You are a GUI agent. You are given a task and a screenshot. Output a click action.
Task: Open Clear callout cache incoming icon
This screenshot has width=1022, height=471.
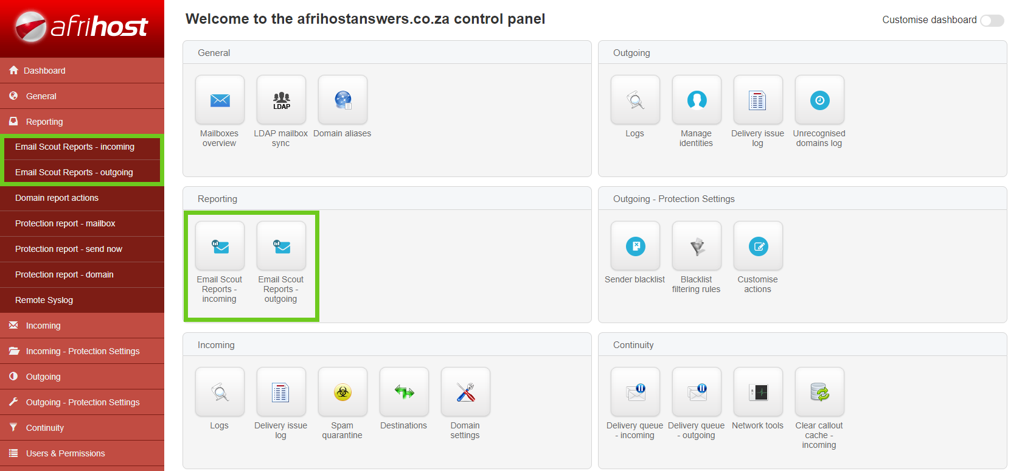point(819,392)
